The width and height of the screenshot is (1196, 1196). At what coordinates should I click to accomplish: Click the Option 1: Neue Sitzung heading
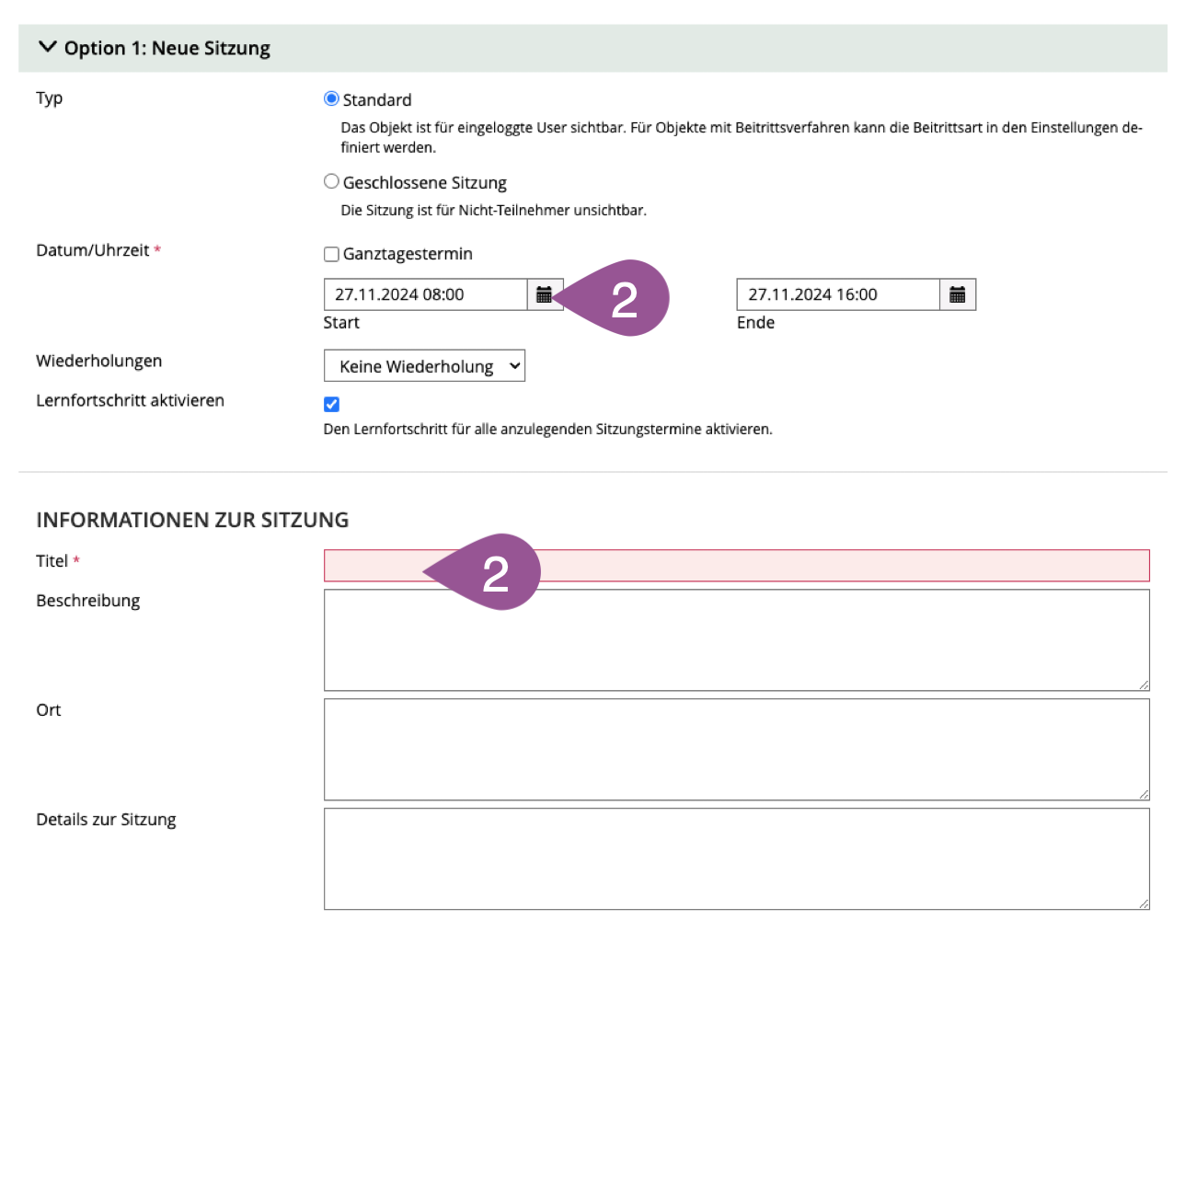point(167,48)
